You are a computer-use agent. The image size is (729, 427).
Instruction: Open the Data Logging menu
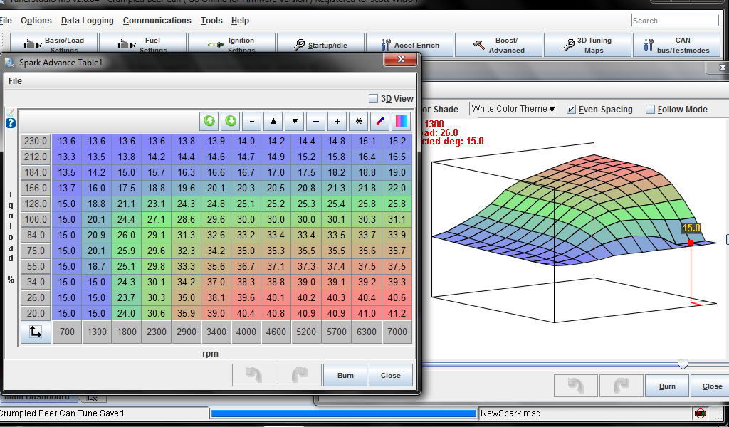87,21
